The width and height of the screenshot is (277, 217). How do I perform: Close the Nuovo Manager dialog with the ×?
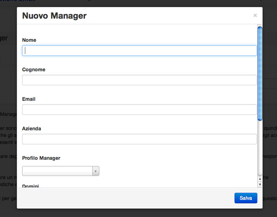coord(255,15)
